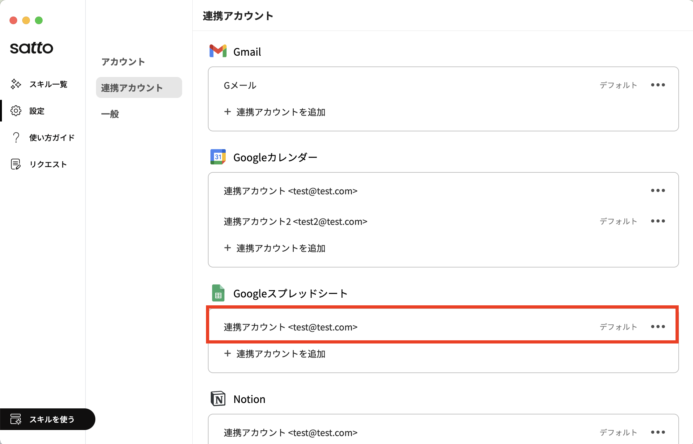Click the スキルを使う launcher icon
The width and height of the screenshot is (693, 444).
(x=16, y=419)
